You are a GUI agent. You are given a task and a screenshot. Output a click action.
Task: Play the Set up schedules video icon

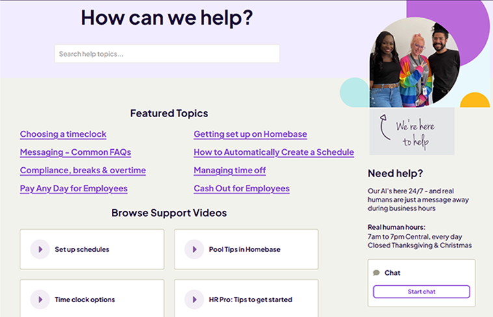pyautogui.click(x=40, y=249)
